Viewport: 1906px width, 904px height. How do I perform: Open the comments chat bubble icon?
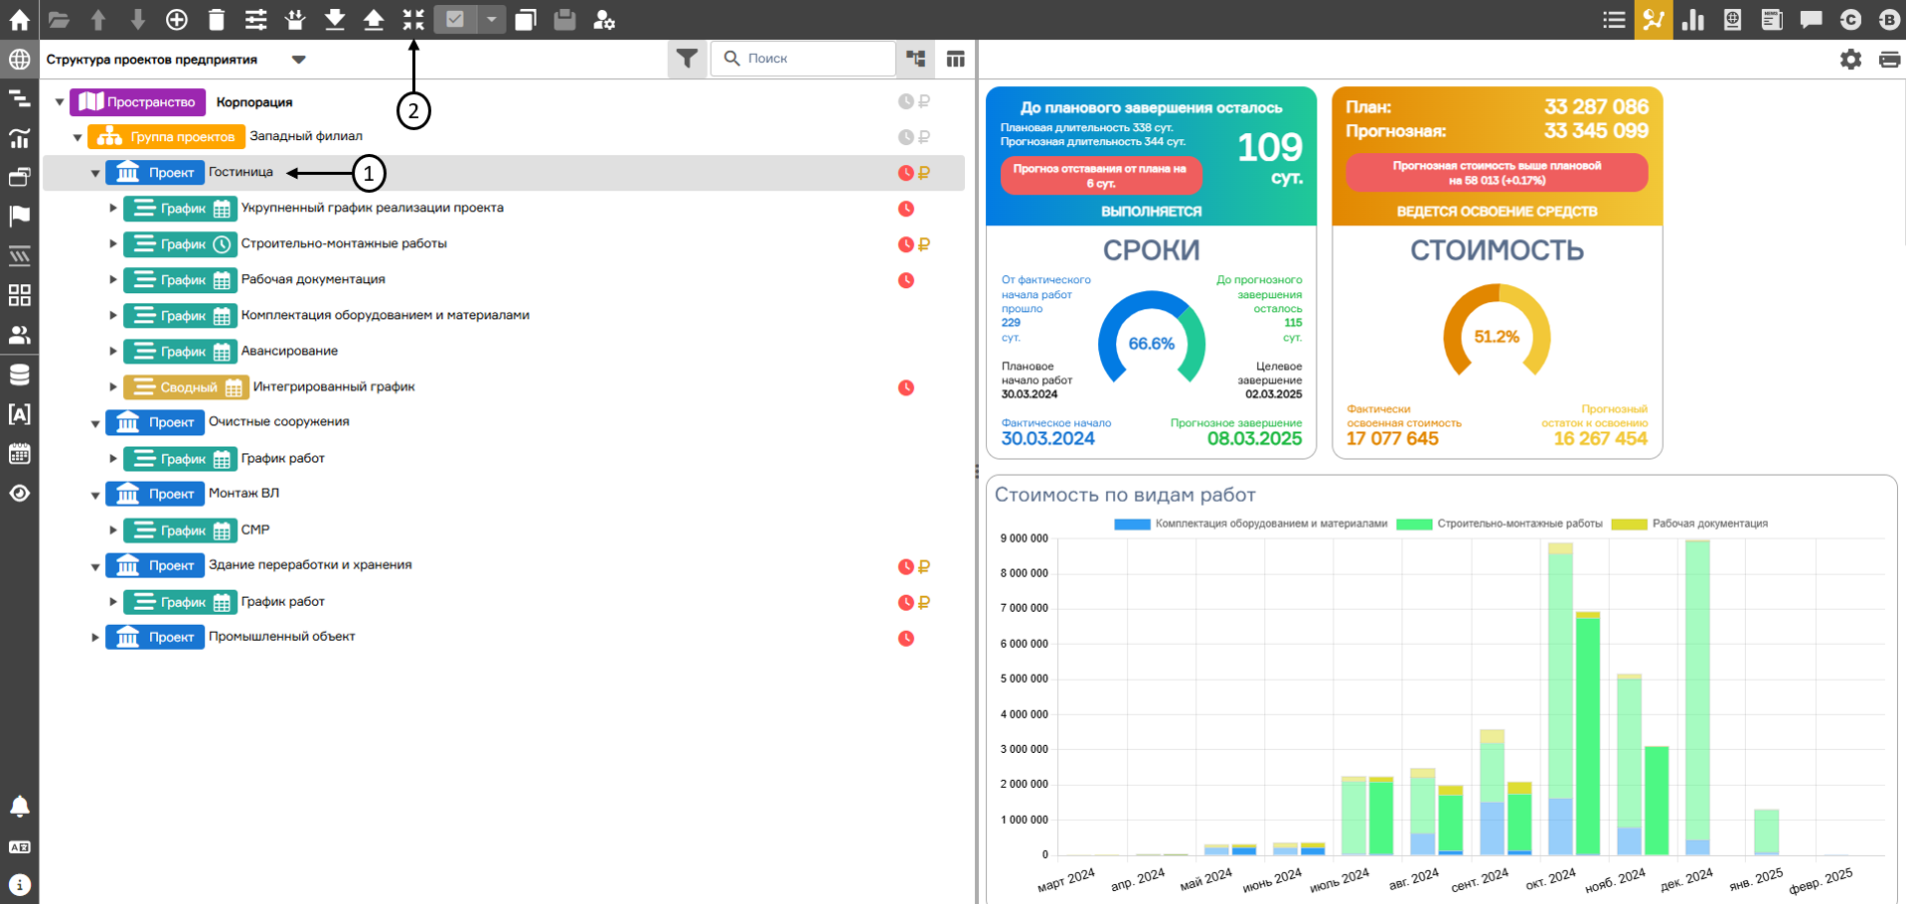(x=1811, y=19)
